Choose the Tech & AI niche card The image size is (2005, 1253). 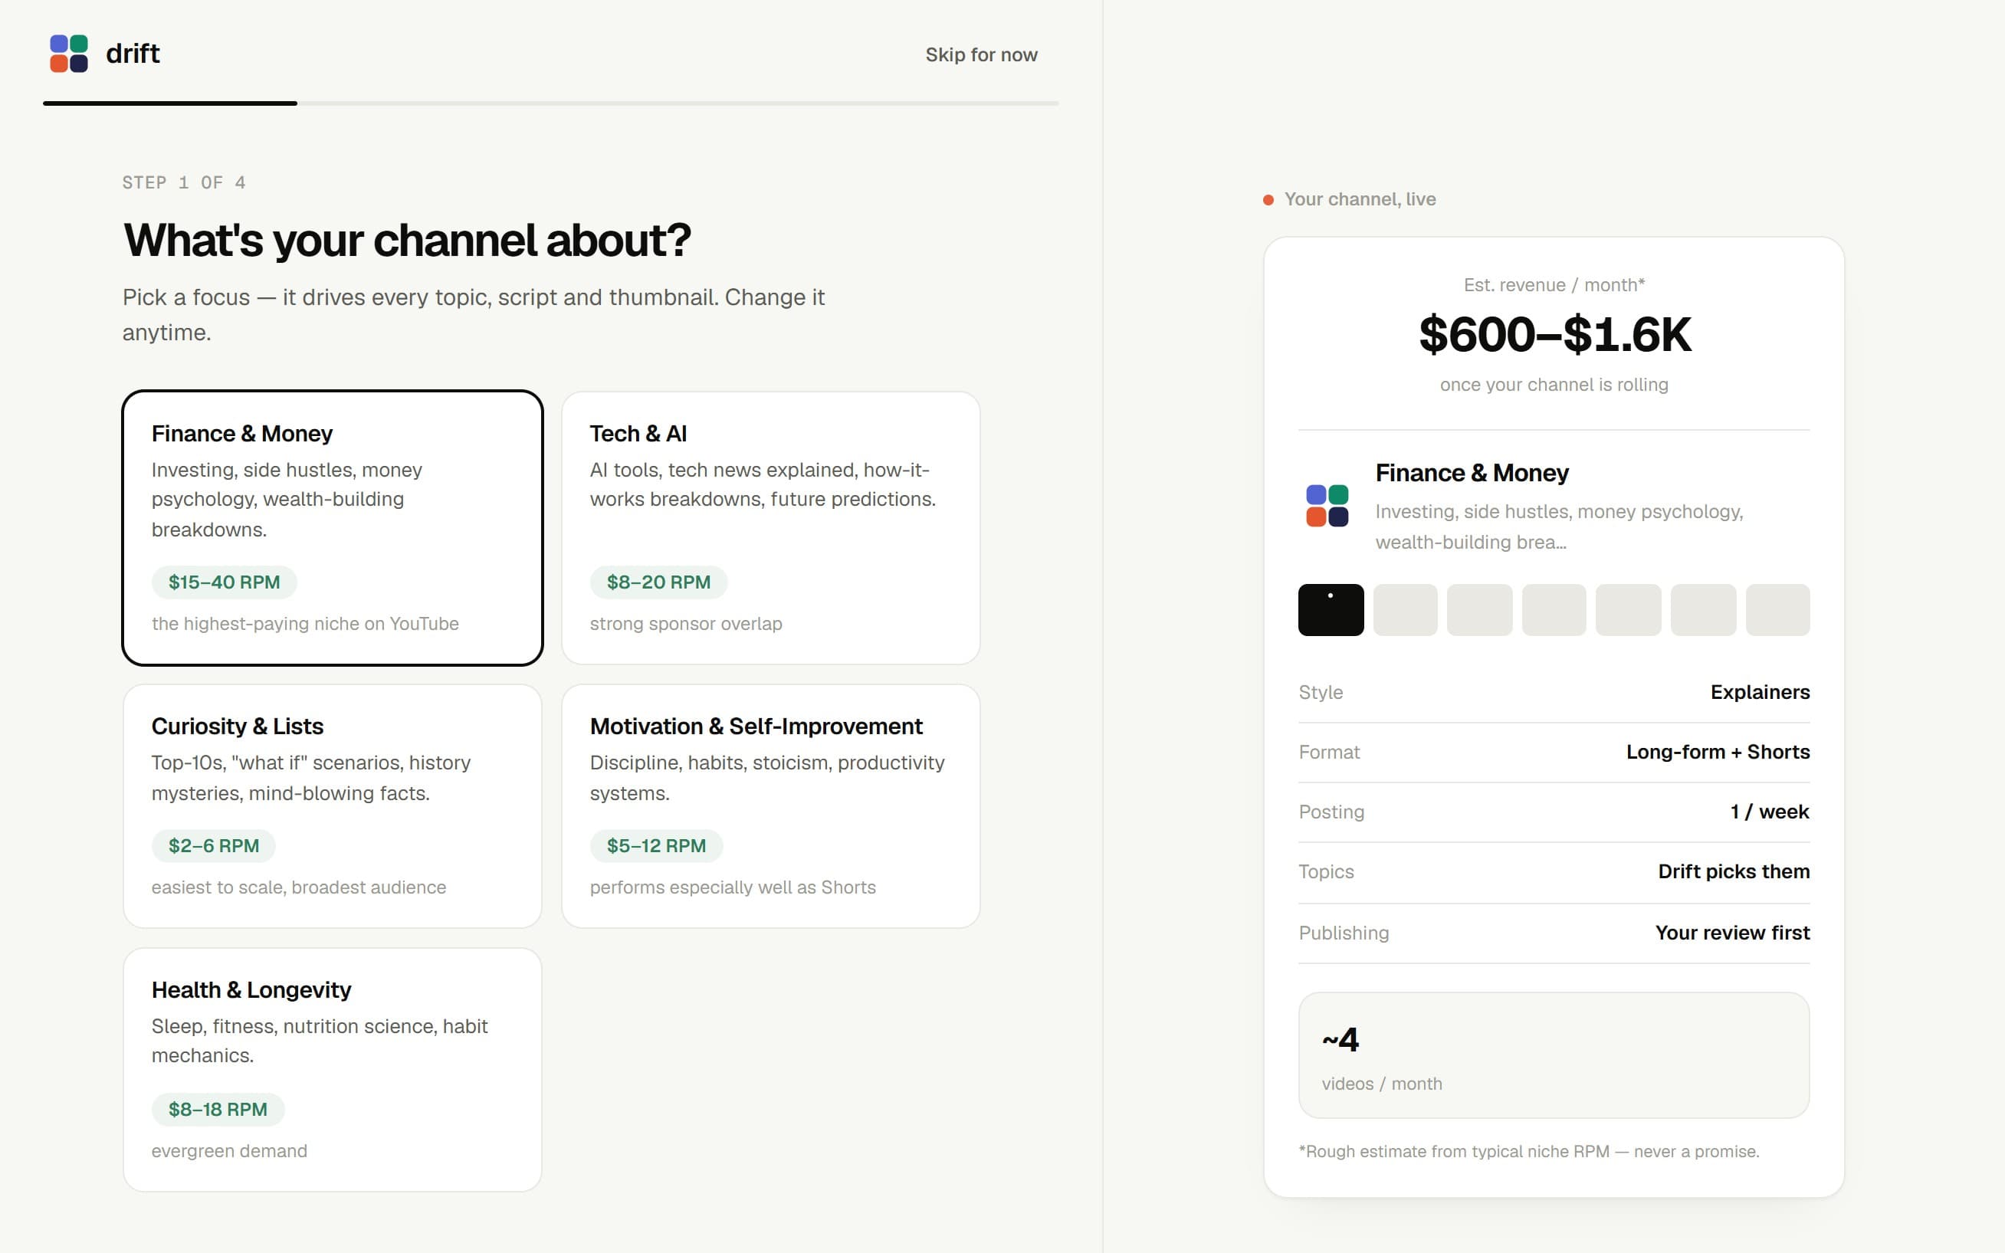coord(770,528)
